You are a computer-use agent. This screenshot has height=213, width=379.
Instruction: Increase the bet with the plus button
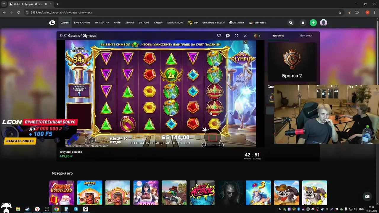[227, 137]
